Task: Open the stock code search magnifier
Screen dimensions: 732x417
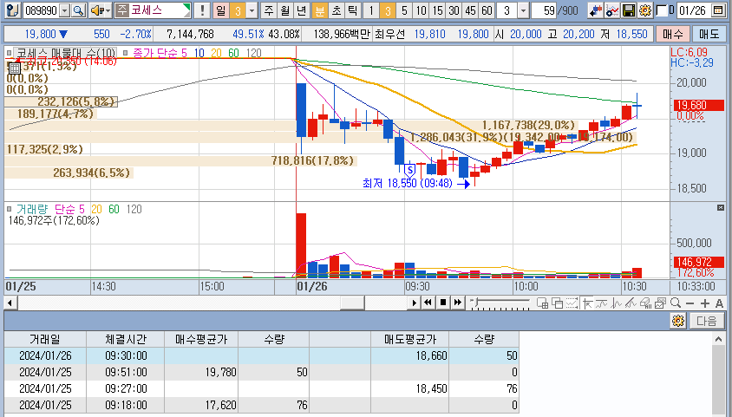Action: coord(78,10)
